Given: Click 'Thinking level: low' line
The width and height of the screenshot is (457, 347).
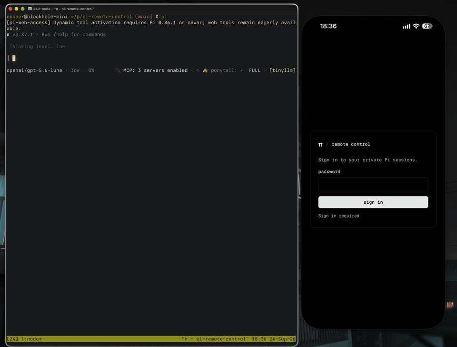Looking at the screenshot, I should click(x=37, y=46).
